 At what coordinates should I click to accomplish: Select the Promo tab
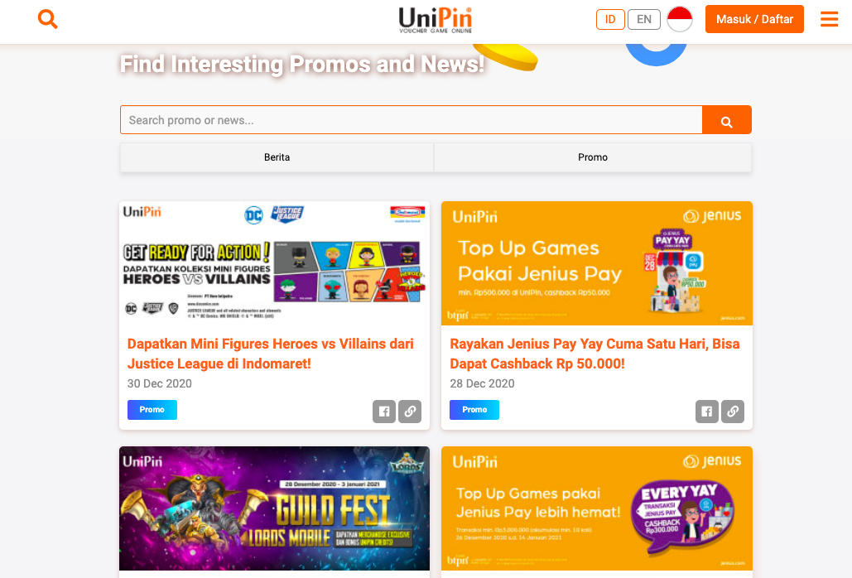(x=593, y=157)
